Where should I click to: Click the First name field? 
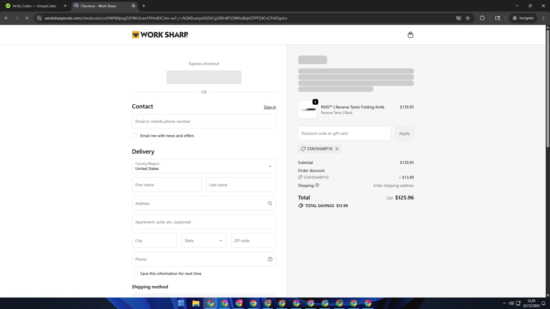click(x=167, y=185)
